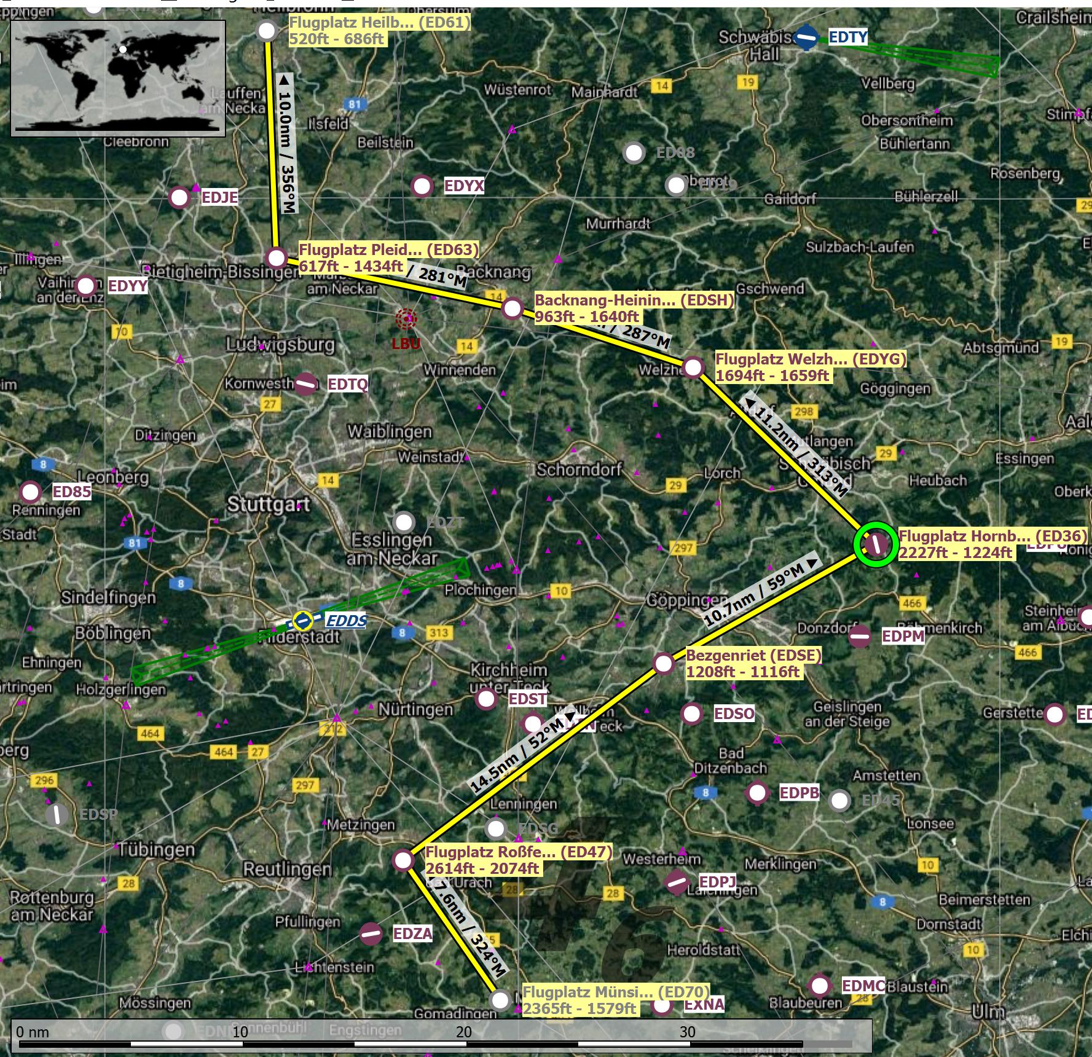Select the EDSE Bezgenriet waypoint symbol
Image resolution: width=1092 pixels, height=1057 pixels.
[664, 664]
